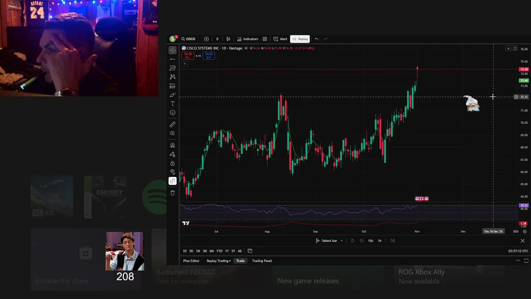Open chart settings gear on time axis
The height and width of the screenshot is (299, 531).
[525, 231]
